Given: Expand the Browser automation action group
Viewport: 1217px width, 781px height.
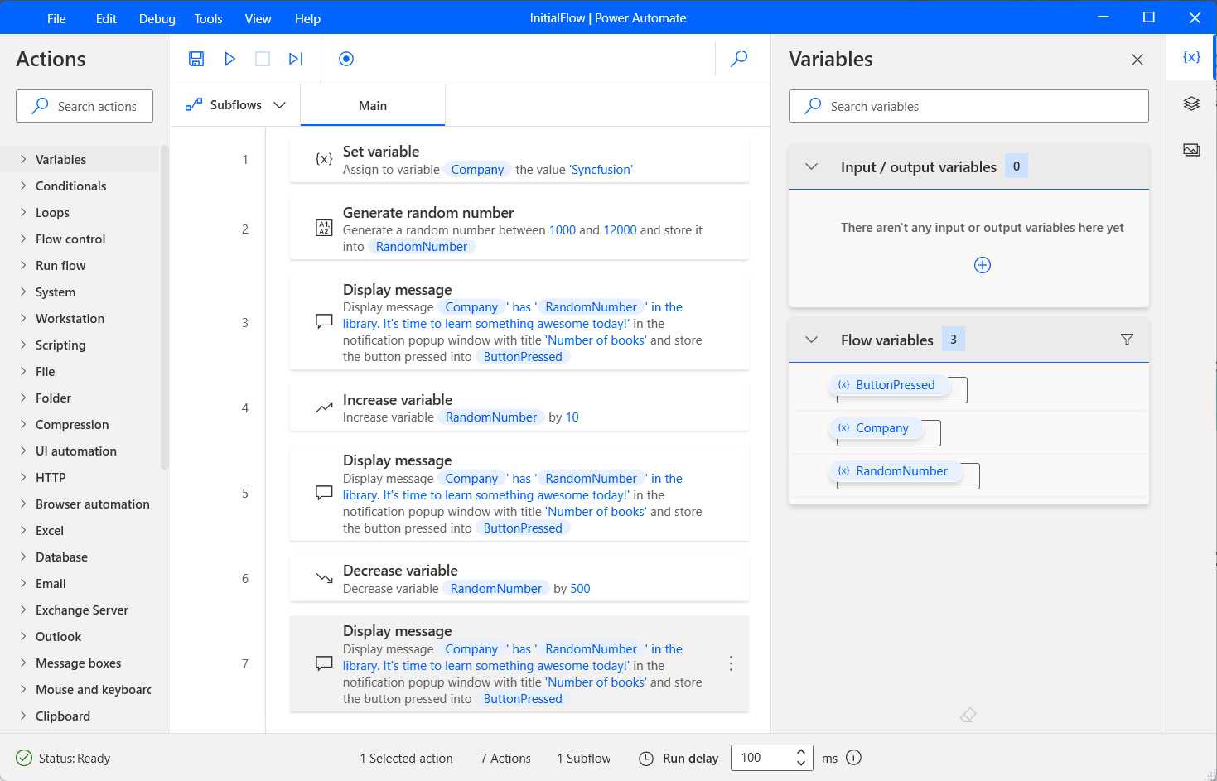Looking at the screenshot, I should [23, 504].
